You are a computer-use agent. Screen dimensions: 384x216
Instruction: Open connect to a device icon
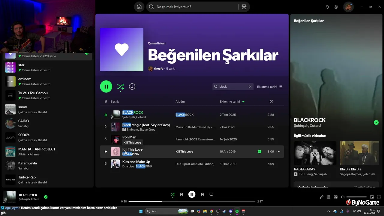(336, 197)
